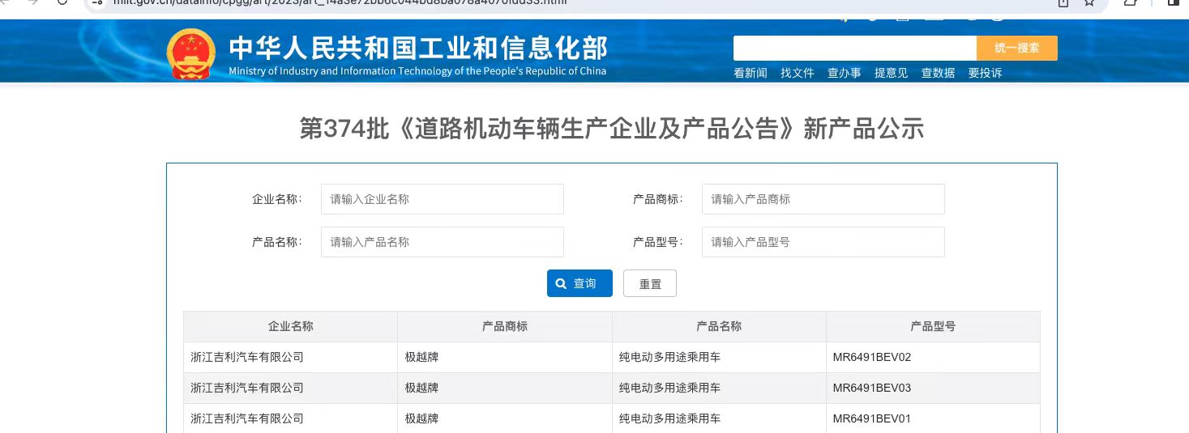
Task: Click the 重置 reset button
Action: (x=649, y=283)
